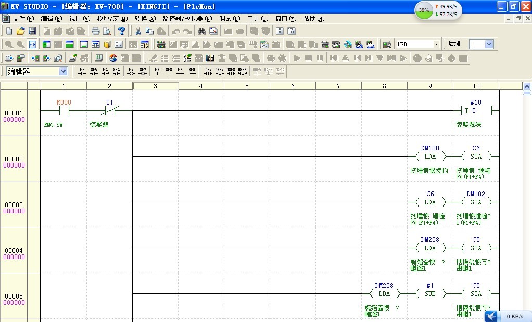Image resolution: width=532 pixels, height=322 pixels.
Task: Insert F5 normally open contact
Action: (x=82, y=71)
